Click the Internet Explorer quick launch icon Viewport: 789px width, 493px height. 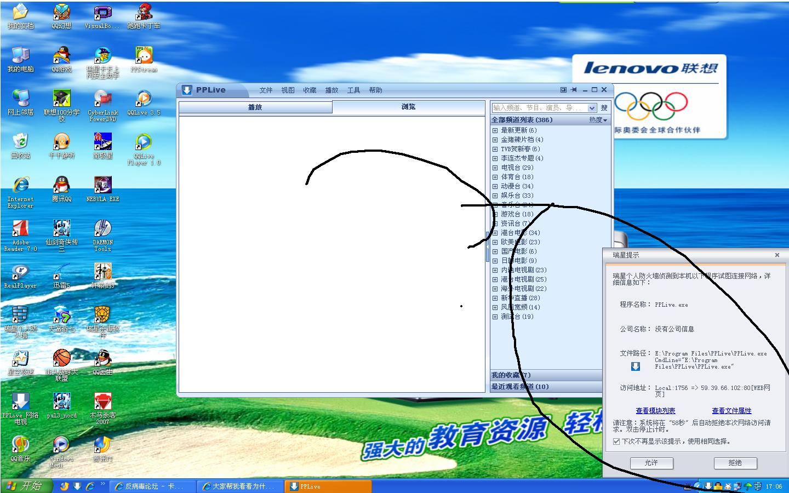coord(90,486)
